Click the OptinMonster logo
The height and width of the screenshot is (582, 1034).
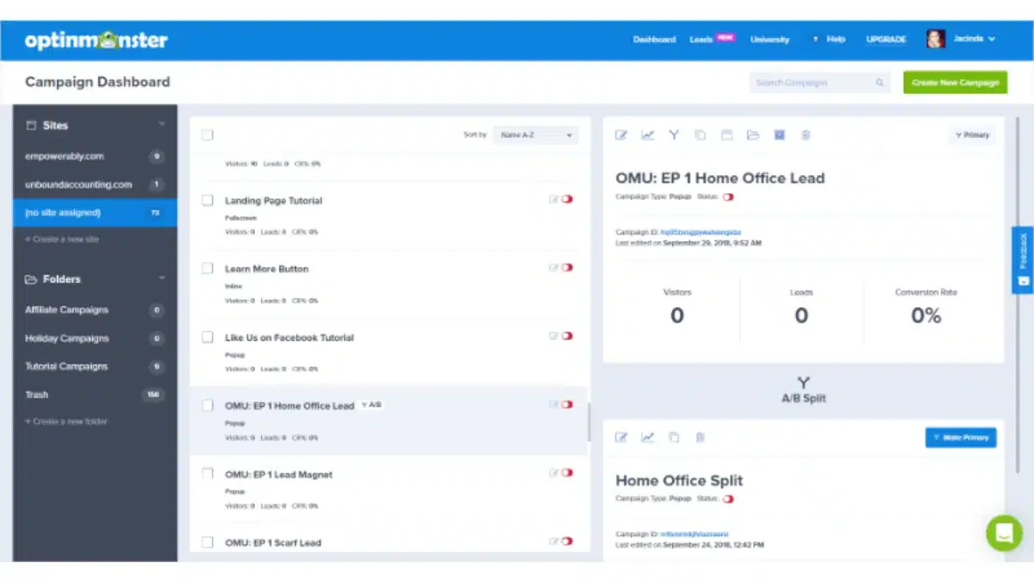coord(96,40)
